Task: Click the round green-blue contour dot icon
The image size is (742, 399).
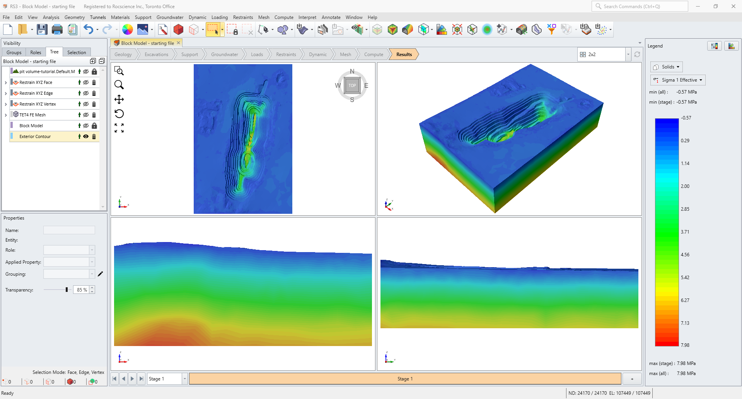Action: 487,29
